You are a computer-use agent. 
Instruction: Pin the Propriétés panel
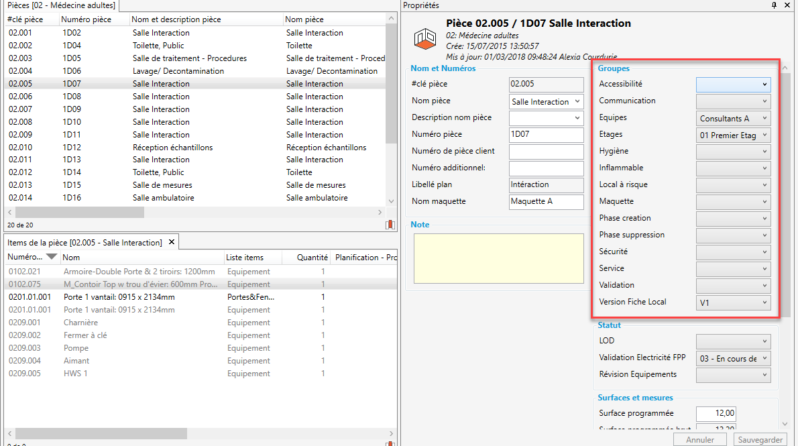click(774, 5)
